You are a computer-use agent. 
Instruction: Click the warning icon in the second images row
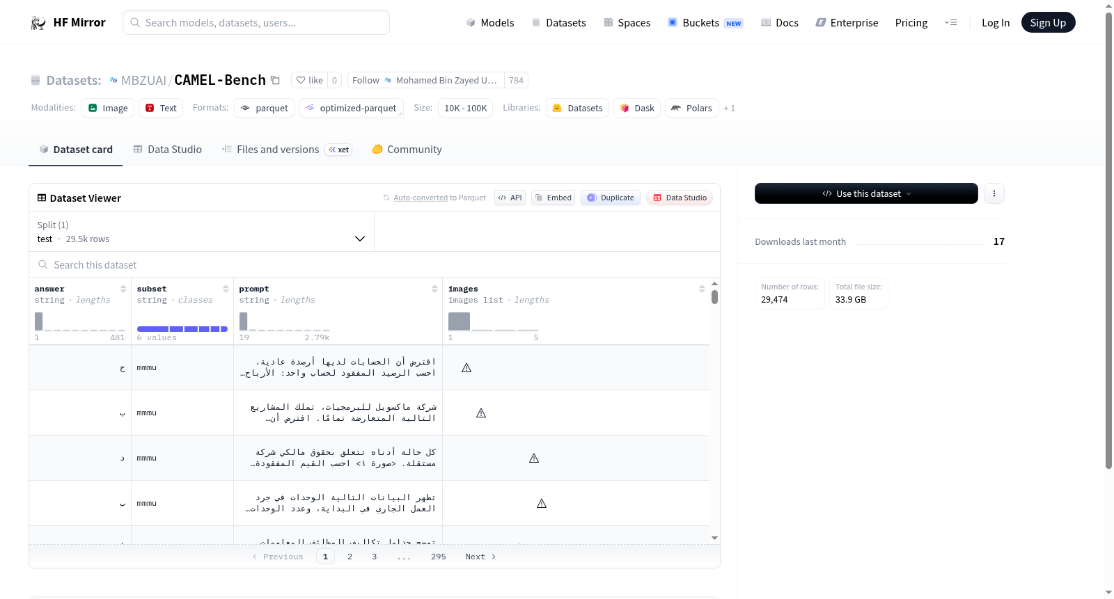coord(481,413)
